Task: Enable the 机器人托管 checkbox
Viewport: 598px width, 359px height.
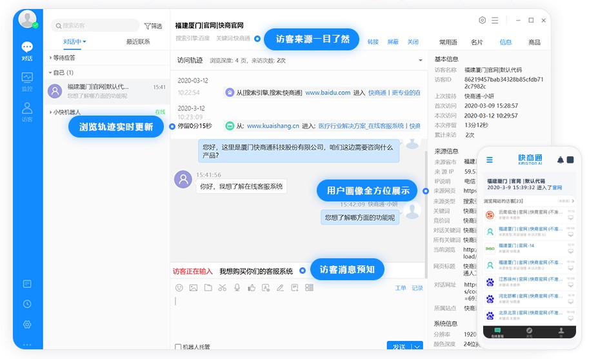Action: pyautogui.click(x=179, y=347)
